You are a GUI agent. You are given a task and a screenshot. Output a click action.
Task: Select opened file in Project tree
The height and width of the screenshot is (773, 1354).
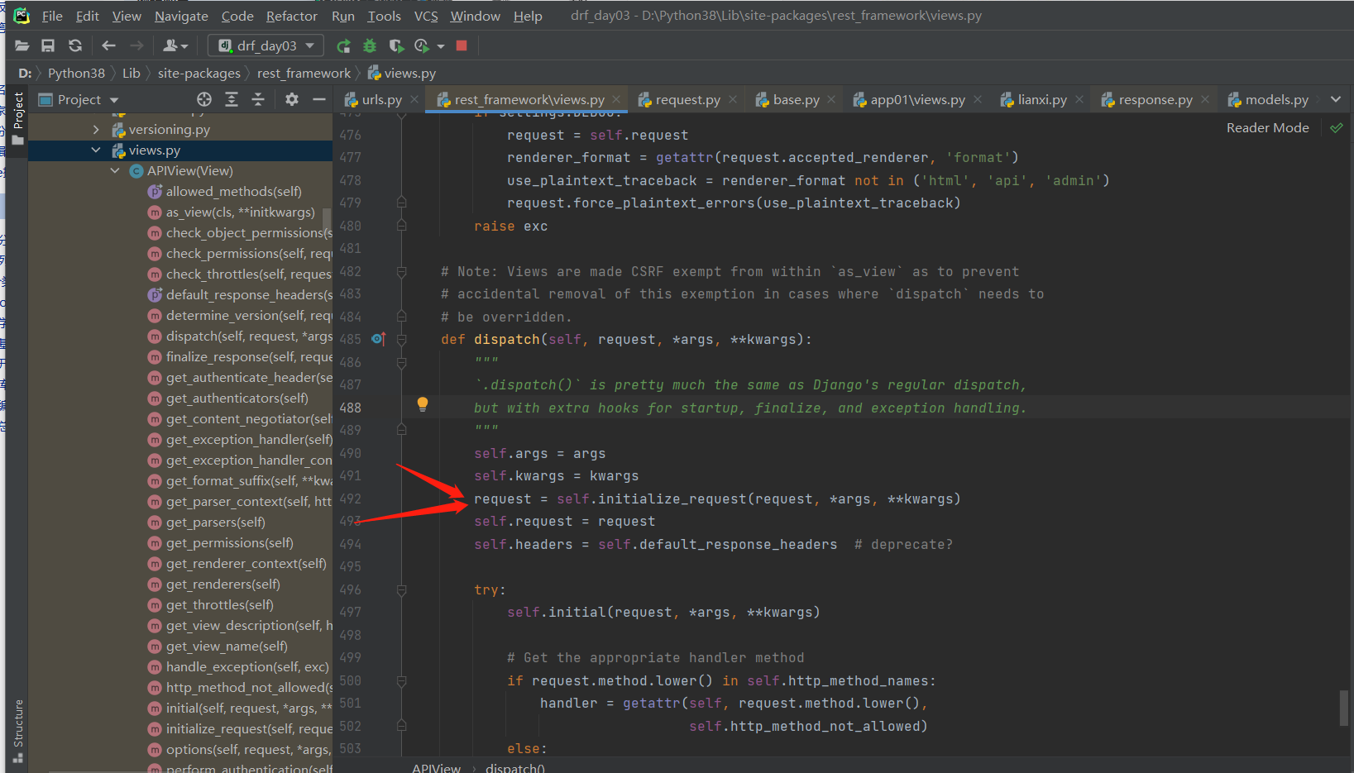(204, 99)
